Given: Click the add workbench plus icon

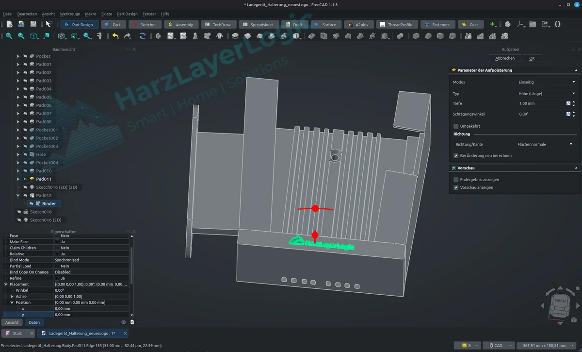Looking at the screenshot, I should coord(493,24).
